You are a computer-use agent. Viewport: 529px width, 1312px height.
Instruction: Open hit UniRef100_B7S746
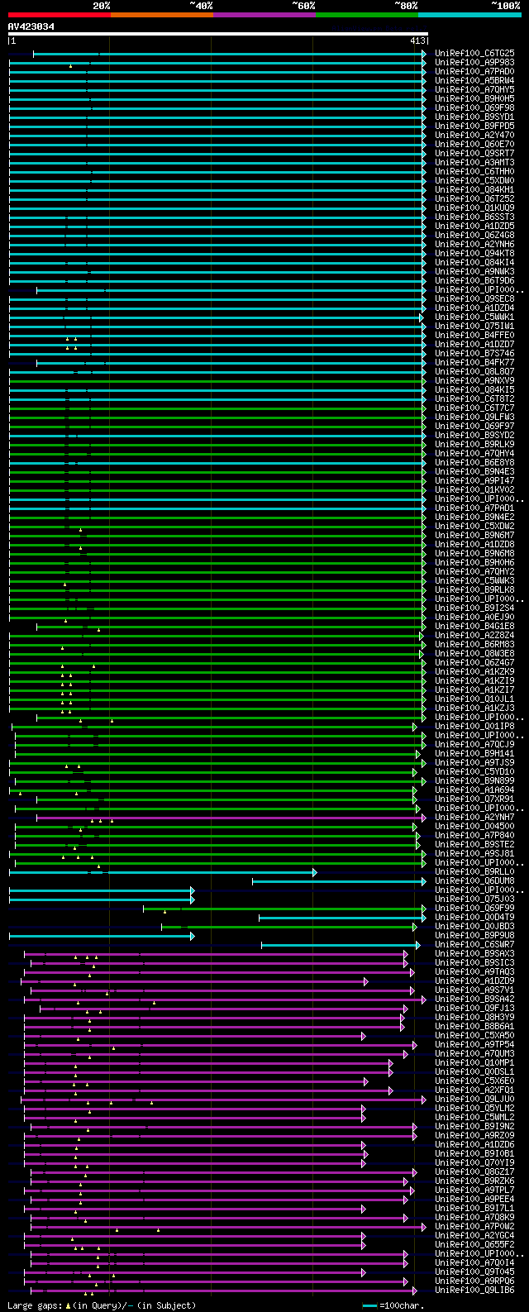(474, 353)
